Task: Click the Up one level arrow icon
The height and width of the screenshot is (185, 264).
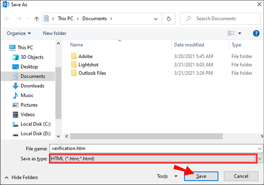Action: 37,19
